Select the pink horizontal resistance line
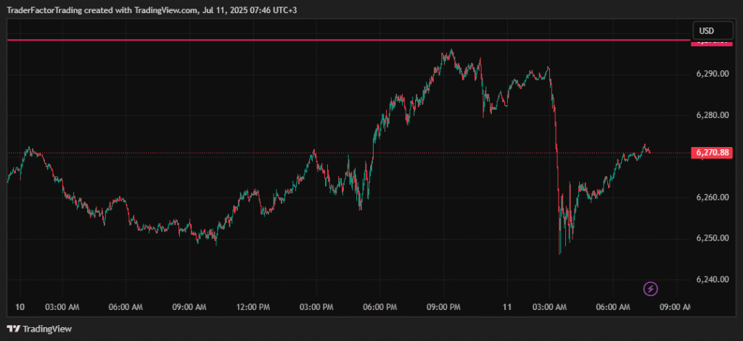 [x=349, y=41]
